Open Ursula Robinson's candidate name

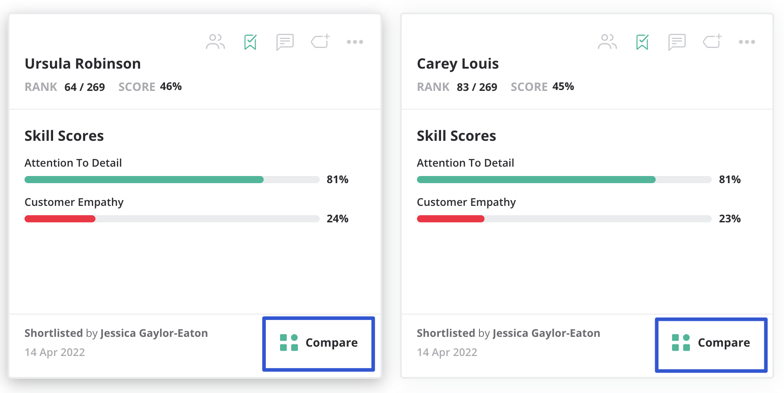click(x=83, y=64)
